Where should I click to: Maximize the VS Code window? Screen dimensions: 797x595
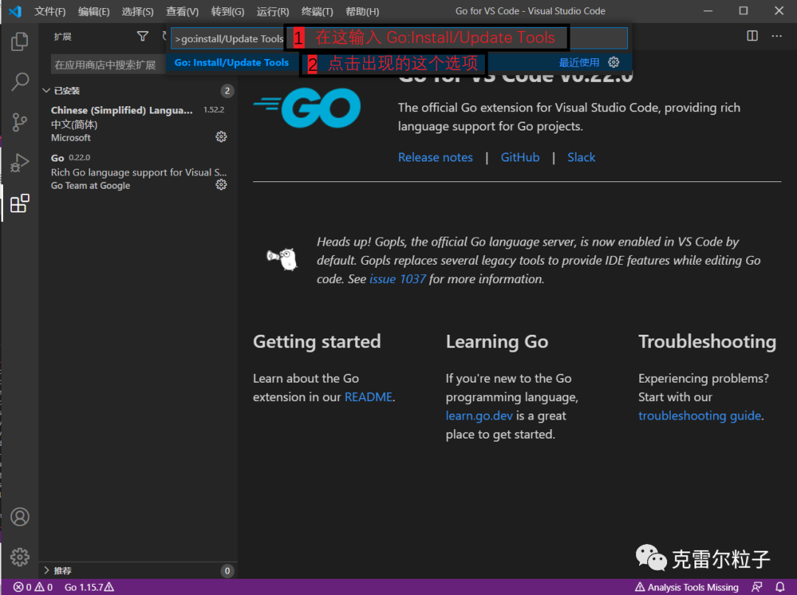coord(743,10)
